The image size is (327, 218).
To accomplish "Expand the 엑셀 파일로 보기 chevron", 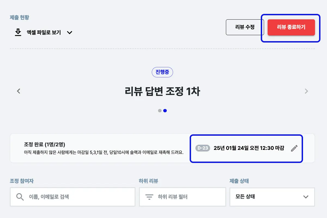I will point(69,33).
